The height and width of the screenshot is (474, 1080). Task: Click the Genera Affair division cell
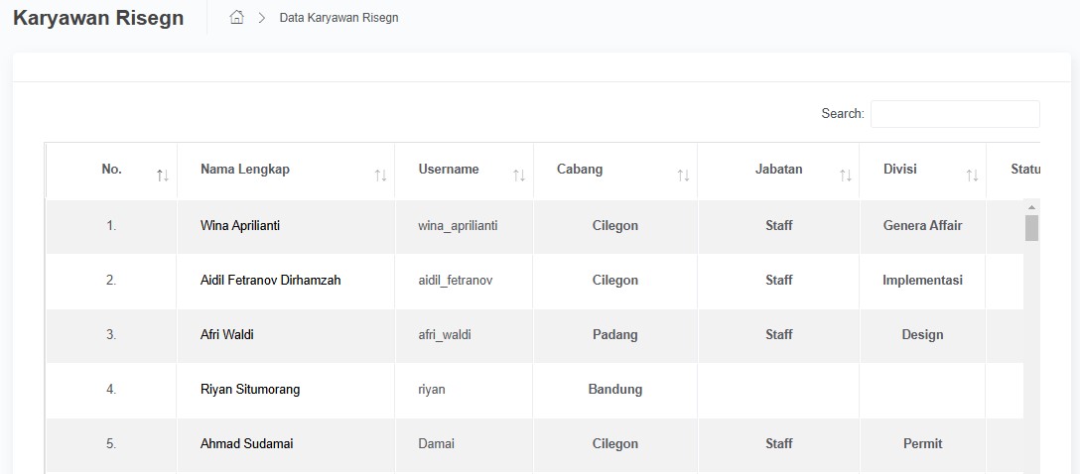click(x=922, y=226)
